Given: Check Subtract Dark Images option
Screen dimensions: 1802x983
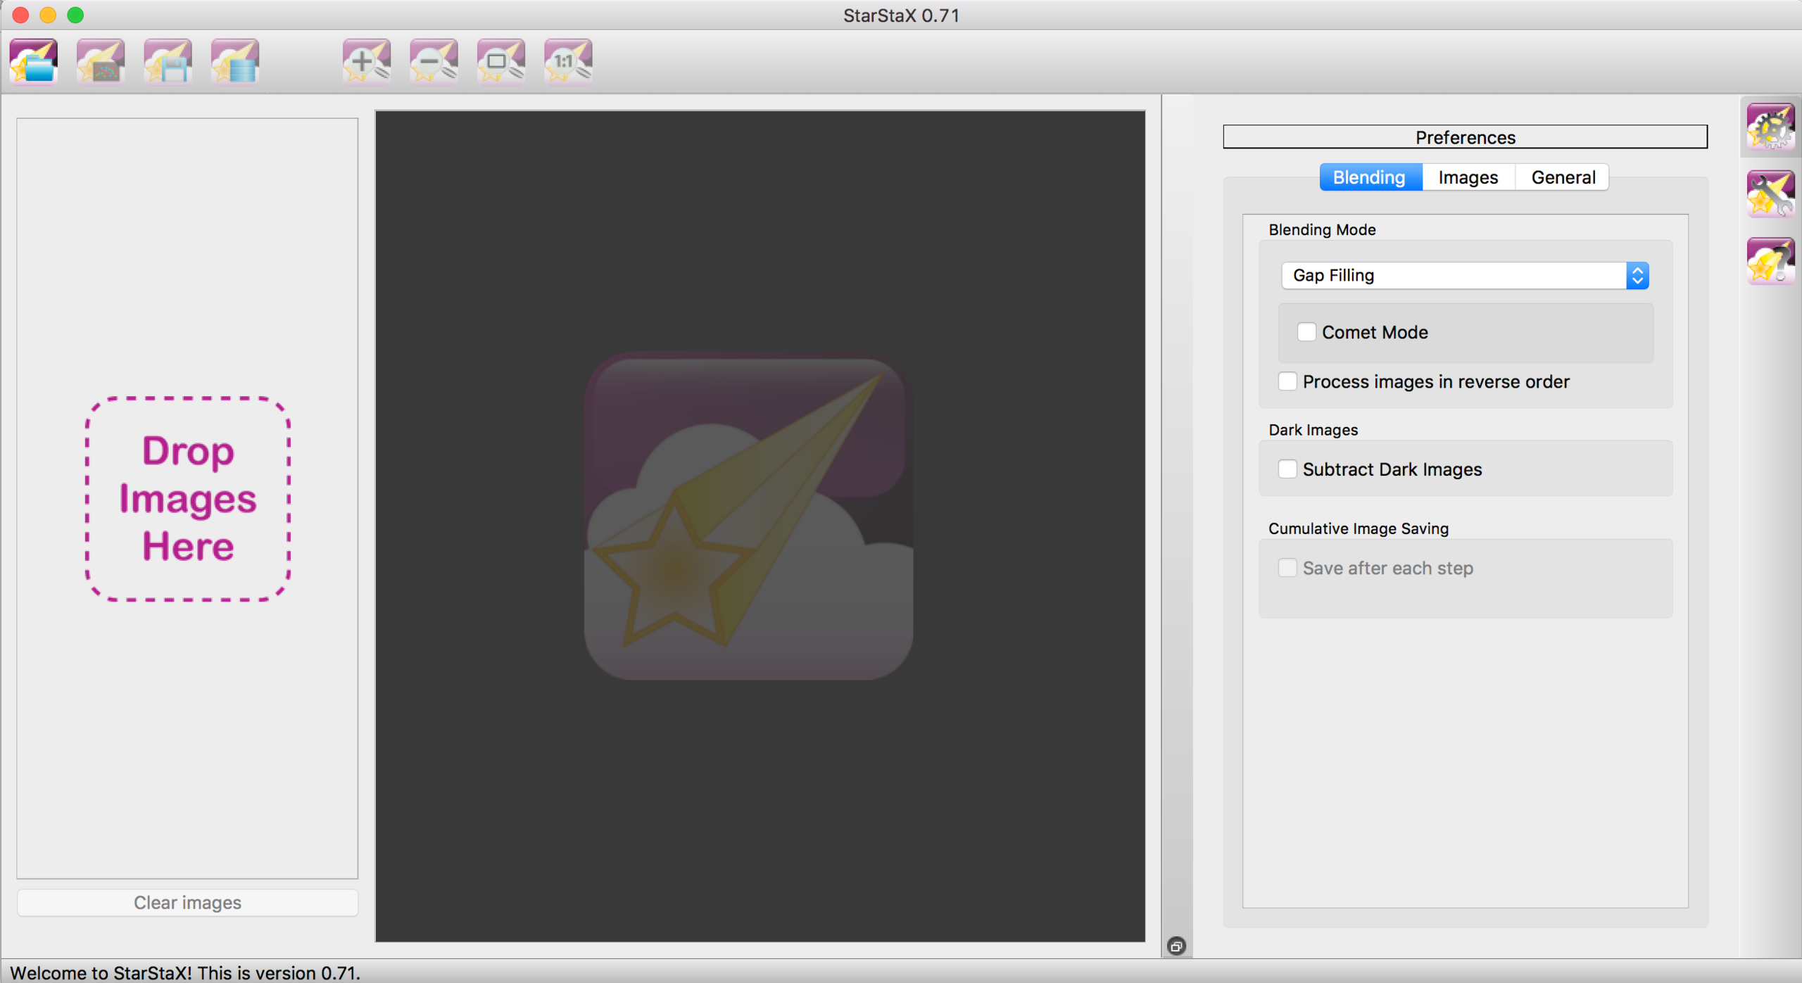Looking at the screenshot, I should [1287, 469].
